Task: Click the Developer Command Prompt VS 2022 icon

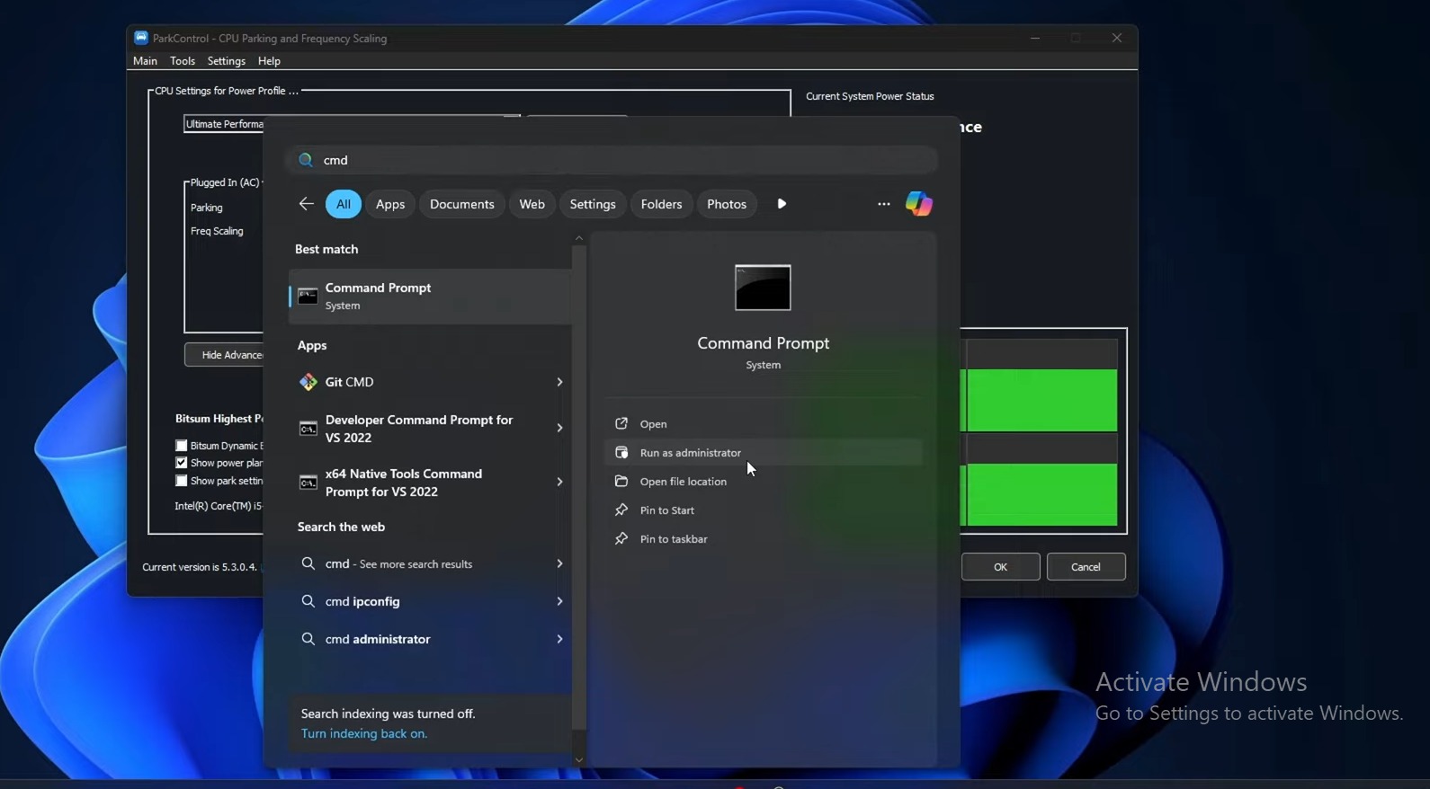Action: (x=308, y=429)
